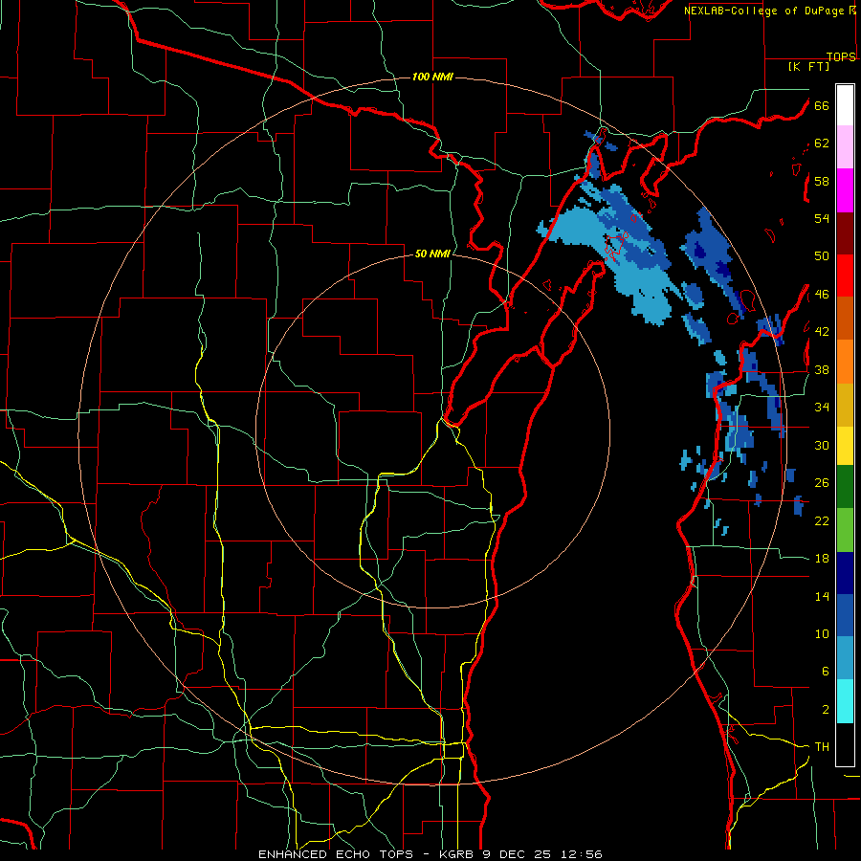
Task: Click the "10" legend value
Action: pyautogui.click(x=822, y=633)
